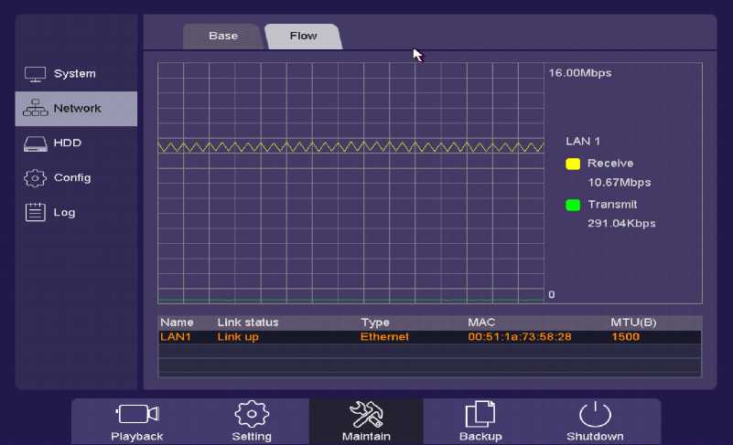
Task: Open the Backup copy icon
Action: [x=480, y=415]
